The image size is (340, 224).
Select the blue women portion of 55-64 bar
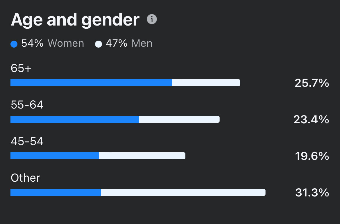pos(75,119)
